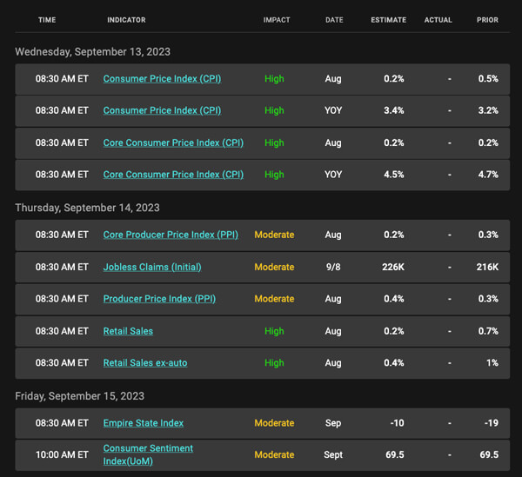
Task: Click the PRIOR column header
Action: tap(487, 20)
